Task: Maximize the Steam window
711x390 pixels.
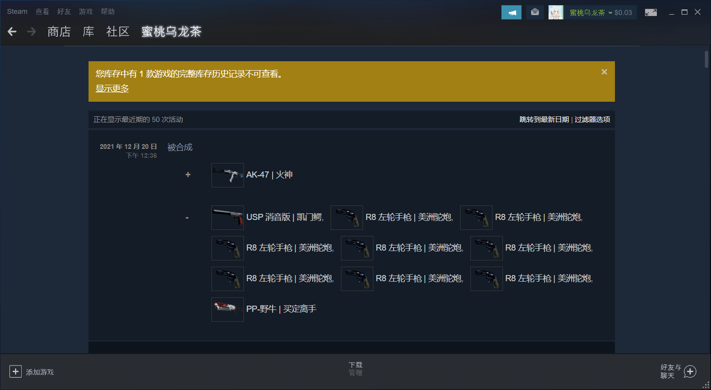Action: tap(685, 12)
